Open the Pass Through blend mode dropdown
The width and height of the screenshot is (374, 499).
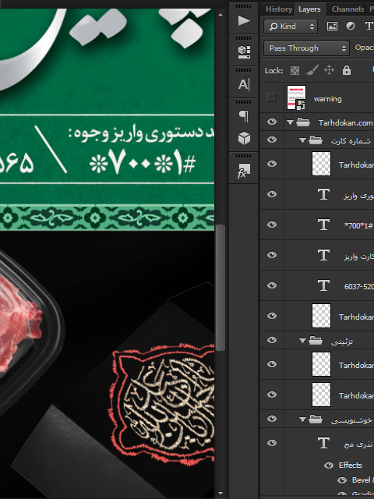(x=306, y=48)
